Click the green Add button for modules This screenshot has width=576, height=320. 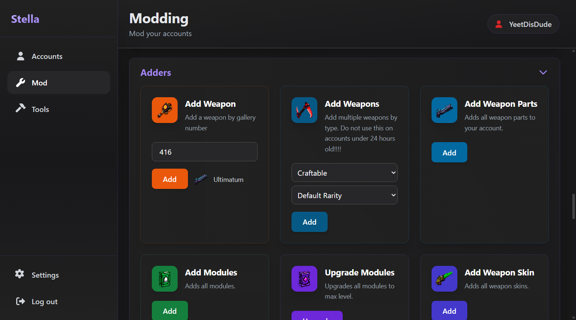pos(170,311)
